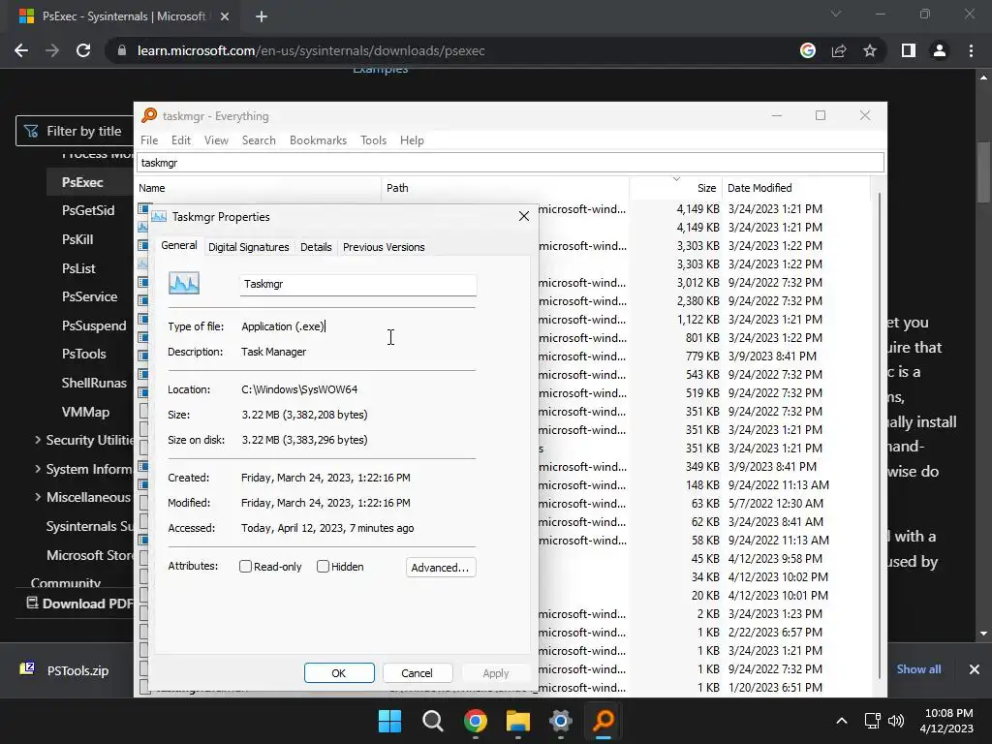
Task: Reload the page with refresh icon
Action: 83,50
